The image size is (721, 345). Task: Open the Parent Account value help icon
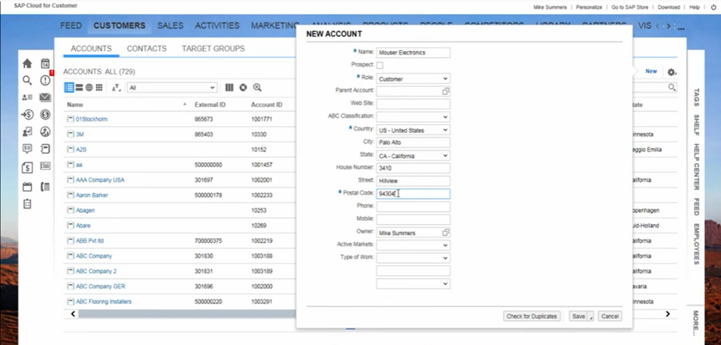point(445,91)
